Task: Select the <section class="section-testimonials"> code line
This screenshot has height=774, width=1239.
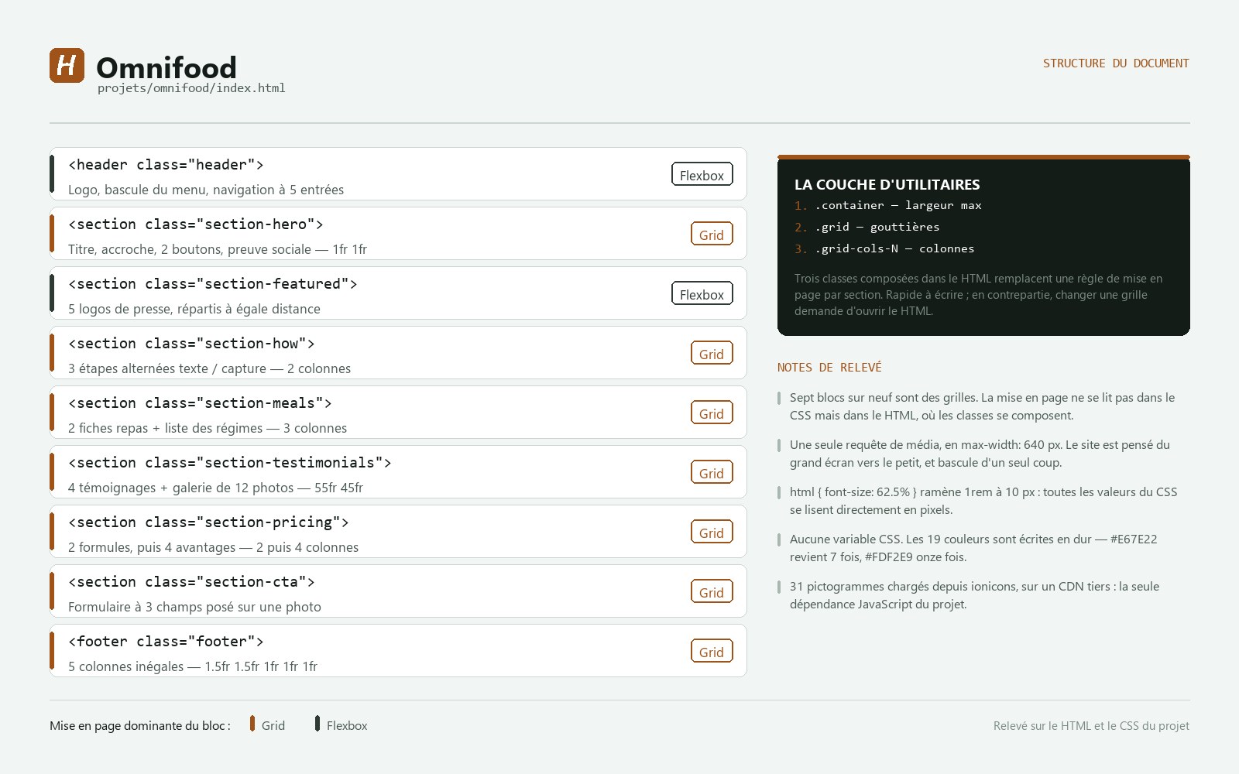Action: click(229, 463)
